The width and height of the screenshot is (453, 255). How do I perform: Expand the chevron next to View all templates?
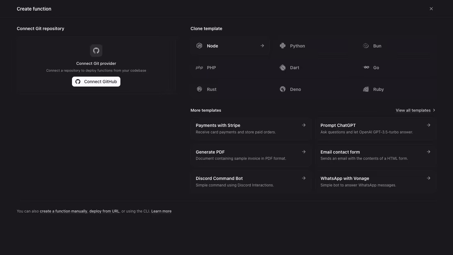point(434,110)
